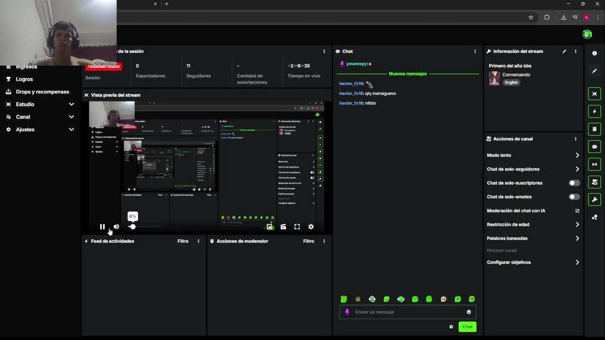Click English language tag

click(511, 82)
